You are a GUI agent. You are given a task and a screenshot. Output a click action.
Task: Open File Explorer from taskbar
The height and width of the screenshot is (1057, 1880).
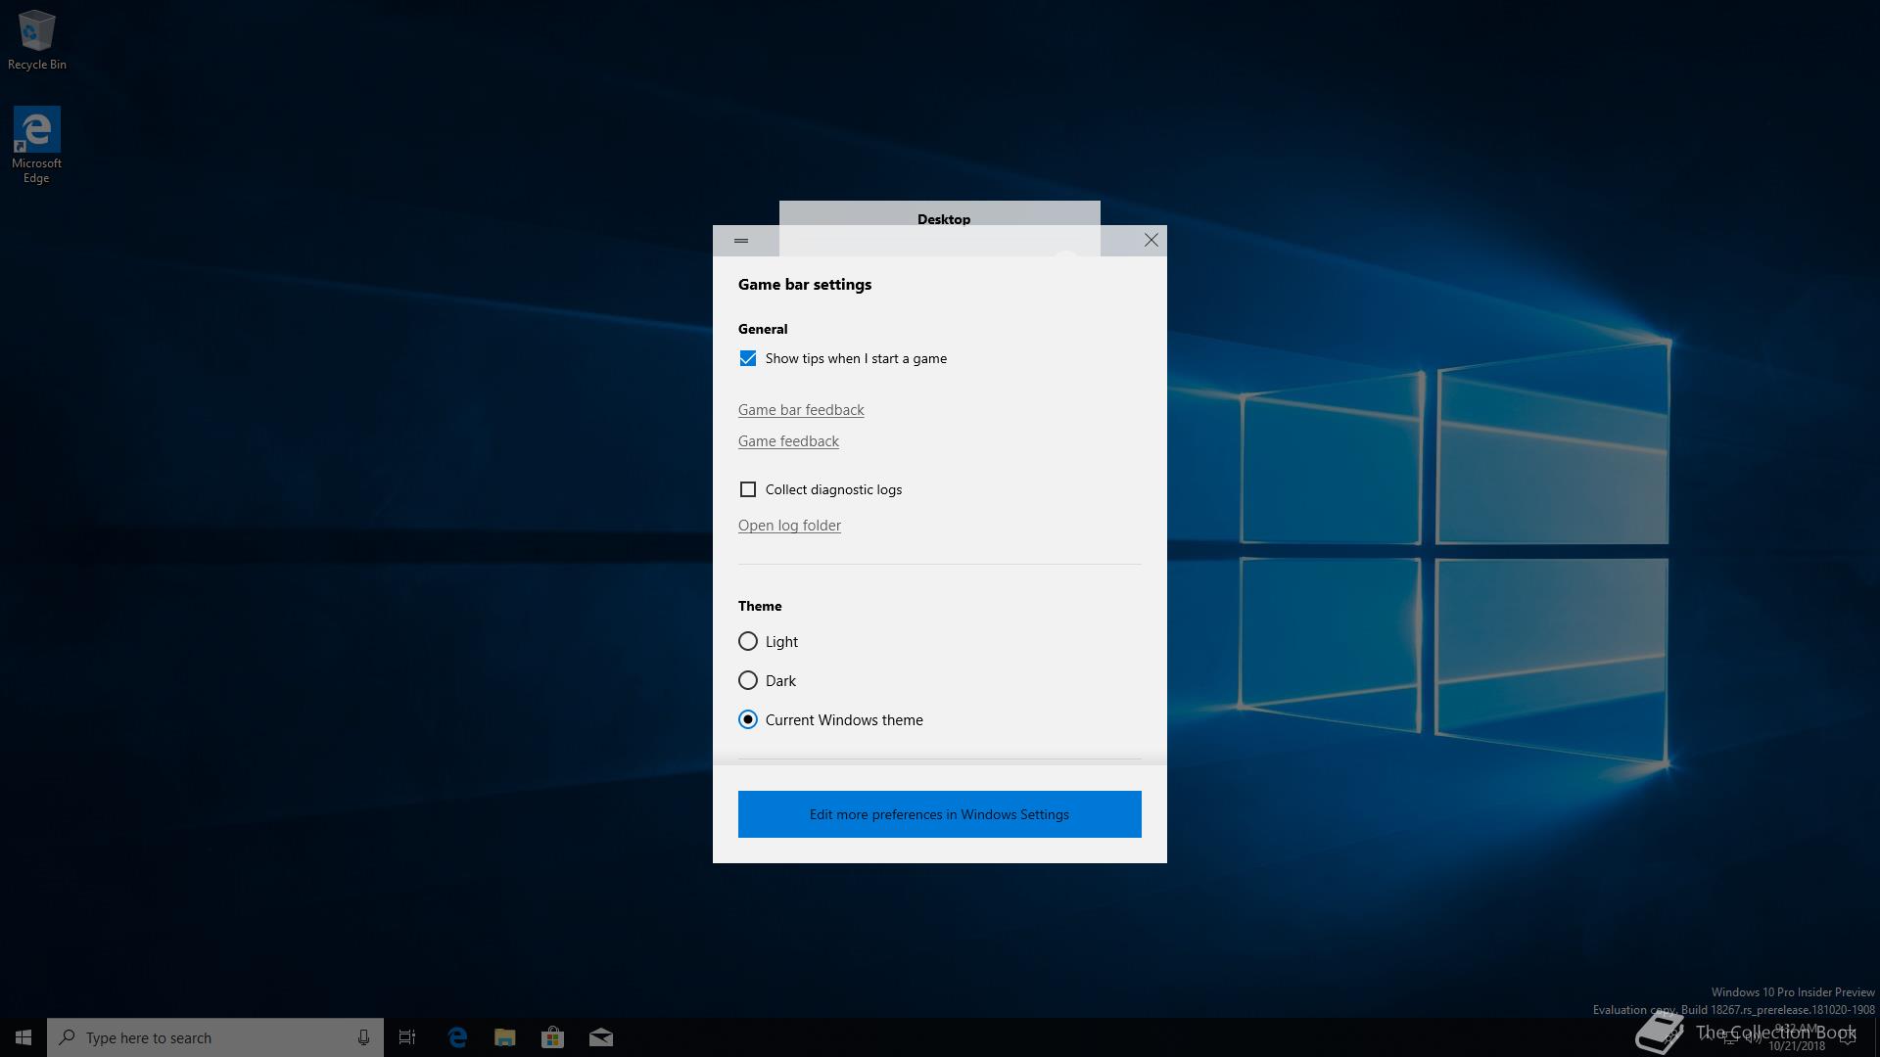[x=504, y=1037]
